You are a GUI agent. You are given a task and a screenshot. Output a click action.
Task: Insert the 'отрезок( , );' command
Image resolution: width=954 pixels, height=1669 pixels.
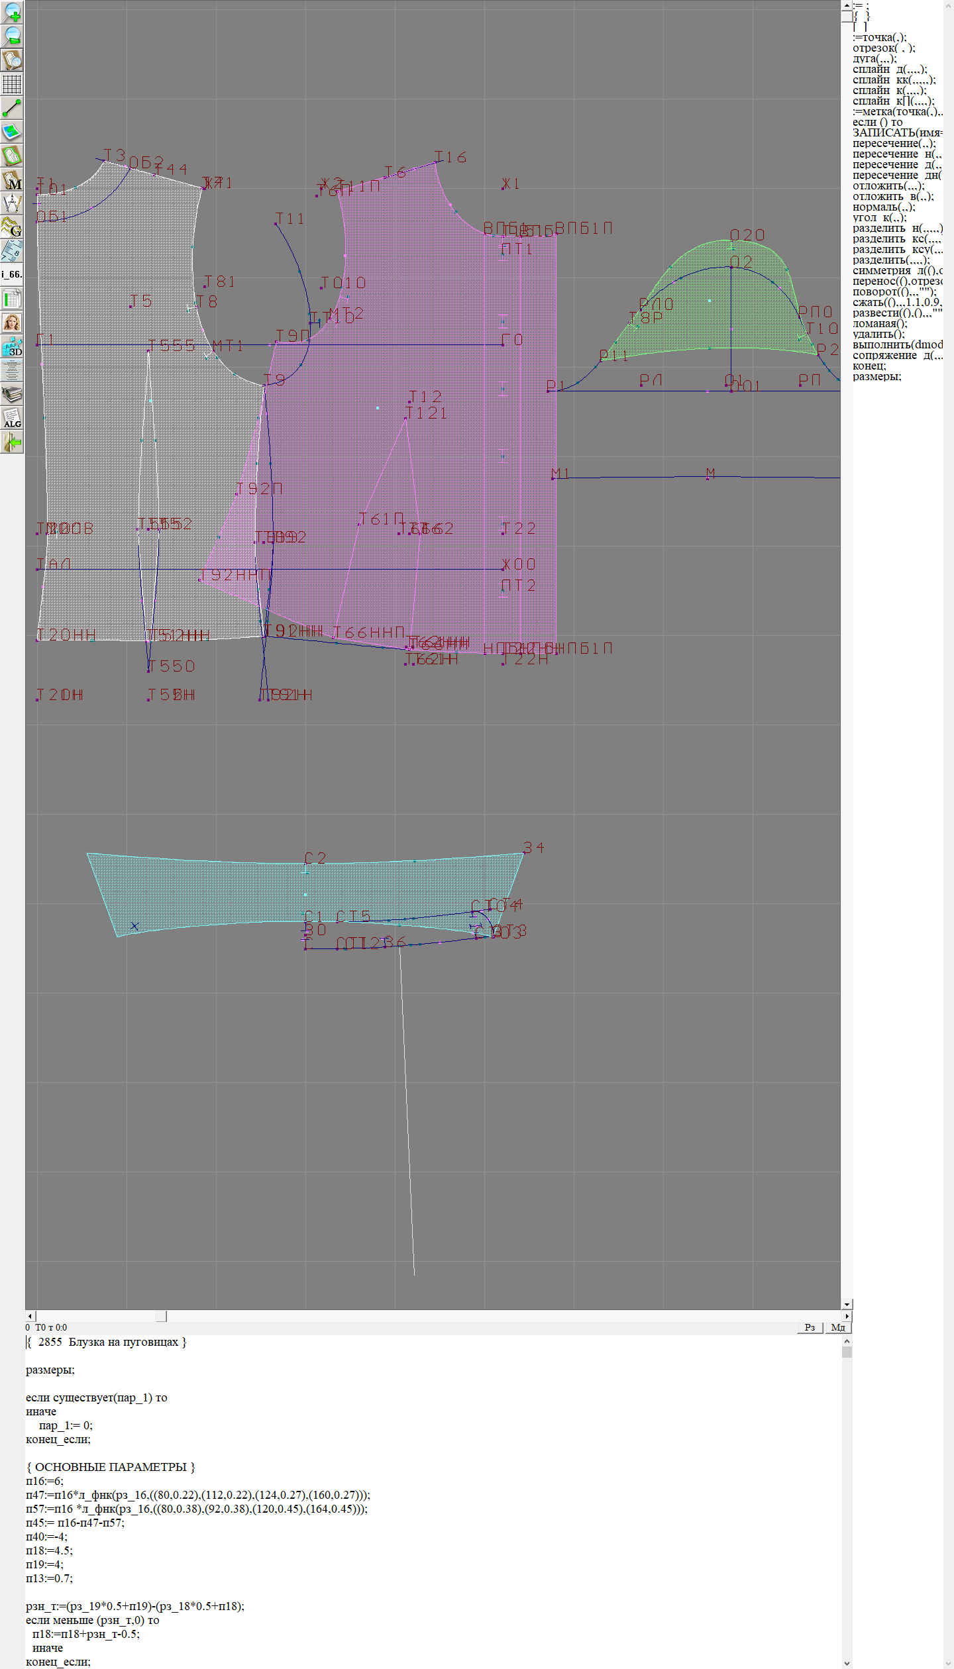click(883, 48)
